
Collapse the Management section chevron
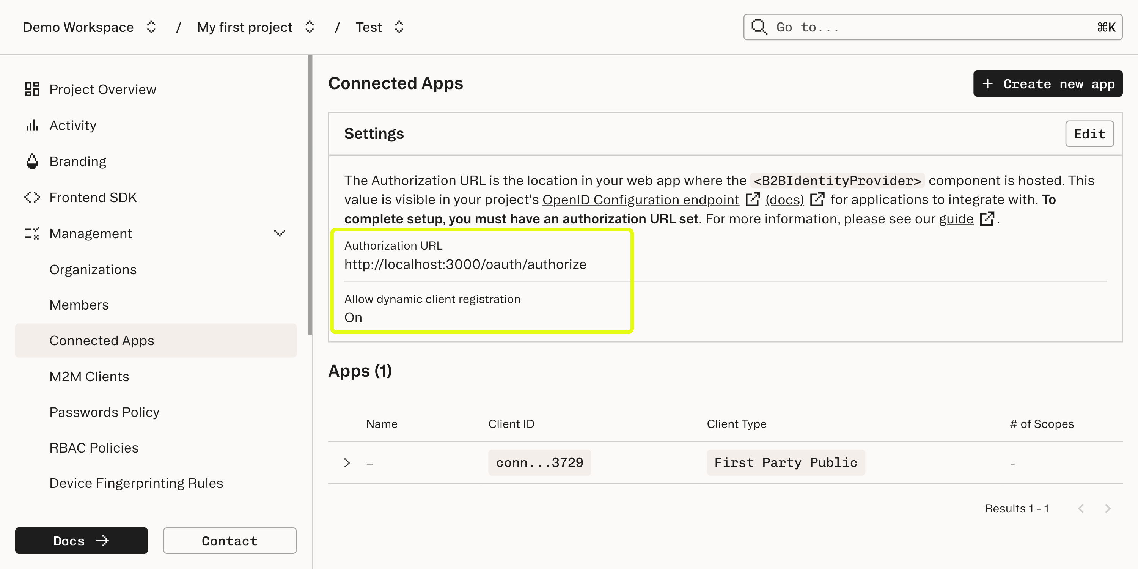click(x=280, y=233)
